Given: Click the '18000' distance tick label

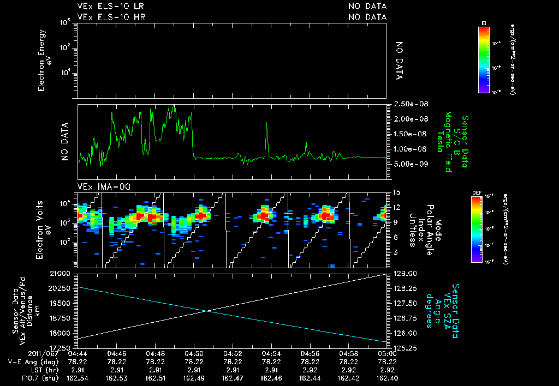Looking at the screenshot, I should (x=59, y=333).
